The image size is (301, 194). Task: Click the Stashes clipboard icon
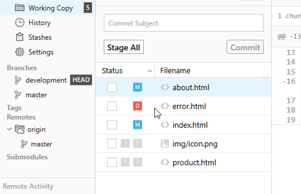click(x=19, y=38)
